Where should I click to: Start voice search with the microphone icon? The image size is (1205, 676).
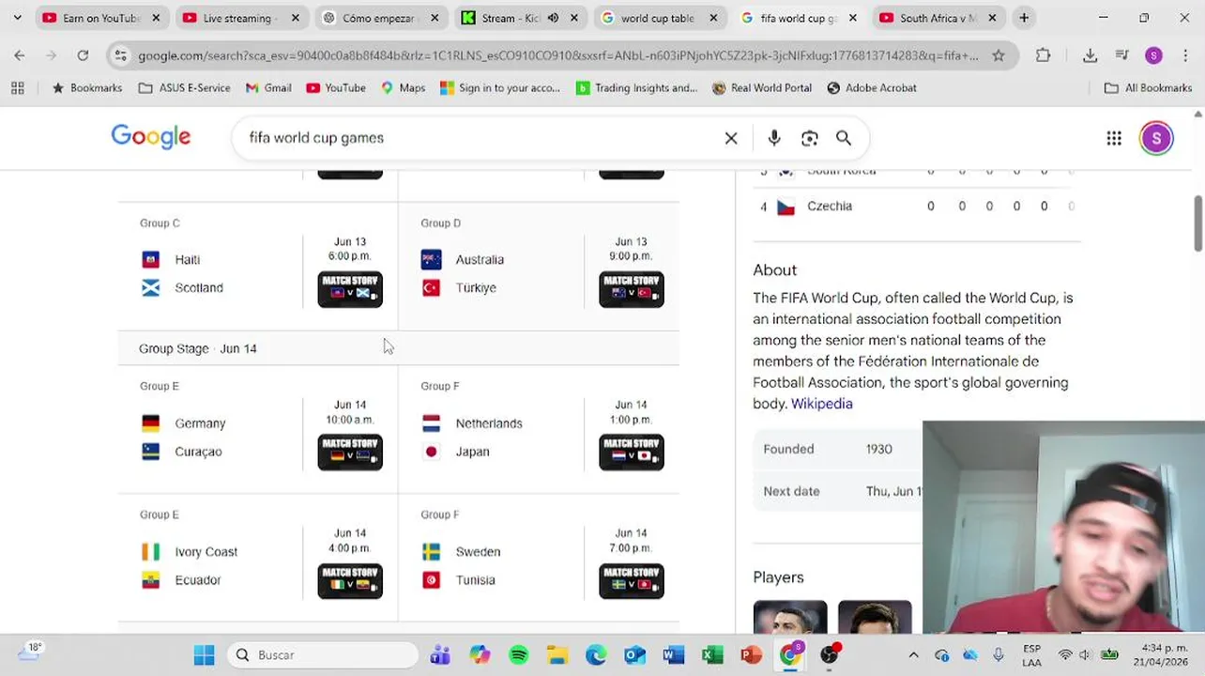(774, 138)
